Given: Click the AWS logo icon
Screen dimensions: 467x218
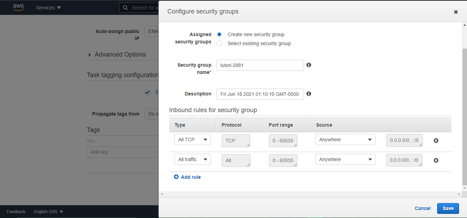Looking at the screenshot, I should point(18,7).
